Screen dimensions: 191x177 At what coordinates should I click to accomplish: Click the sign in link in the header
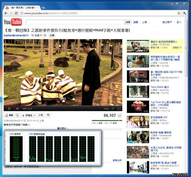[x=179, y=22]
